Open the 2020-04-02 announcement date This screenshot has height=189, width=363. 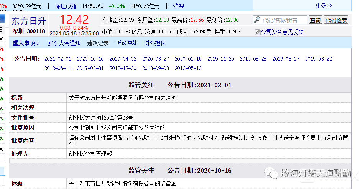pos(123,59)
